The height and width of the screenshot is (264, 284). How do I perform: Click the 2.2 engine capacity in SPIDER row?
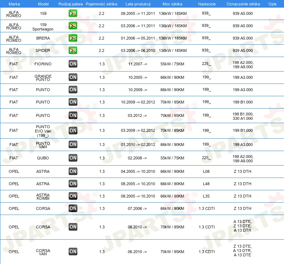coord(101,50)
